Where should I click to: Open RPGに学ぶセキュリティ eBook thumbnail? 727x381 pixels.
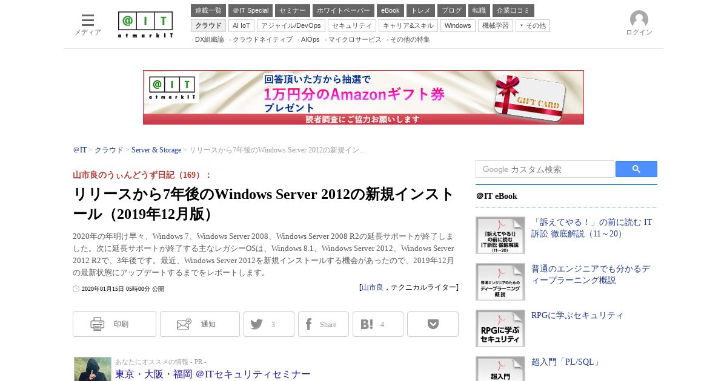click(x=500, y=328)
